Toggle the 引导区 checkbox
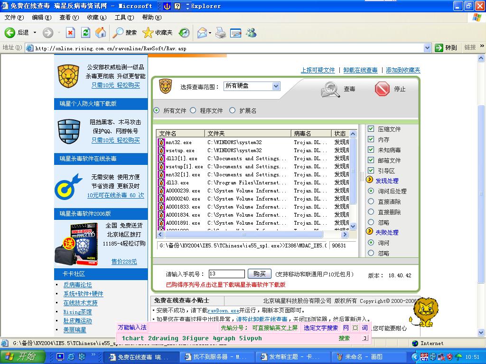This screenshot has height=364, width=486. coord(371,170)
